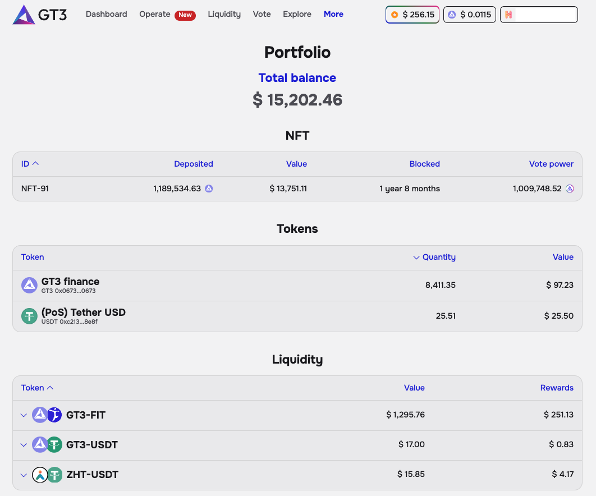Click the GT3-FIT pair icon
The width and height of the screenshot is (596, 496).
click(x=47, y=415)
